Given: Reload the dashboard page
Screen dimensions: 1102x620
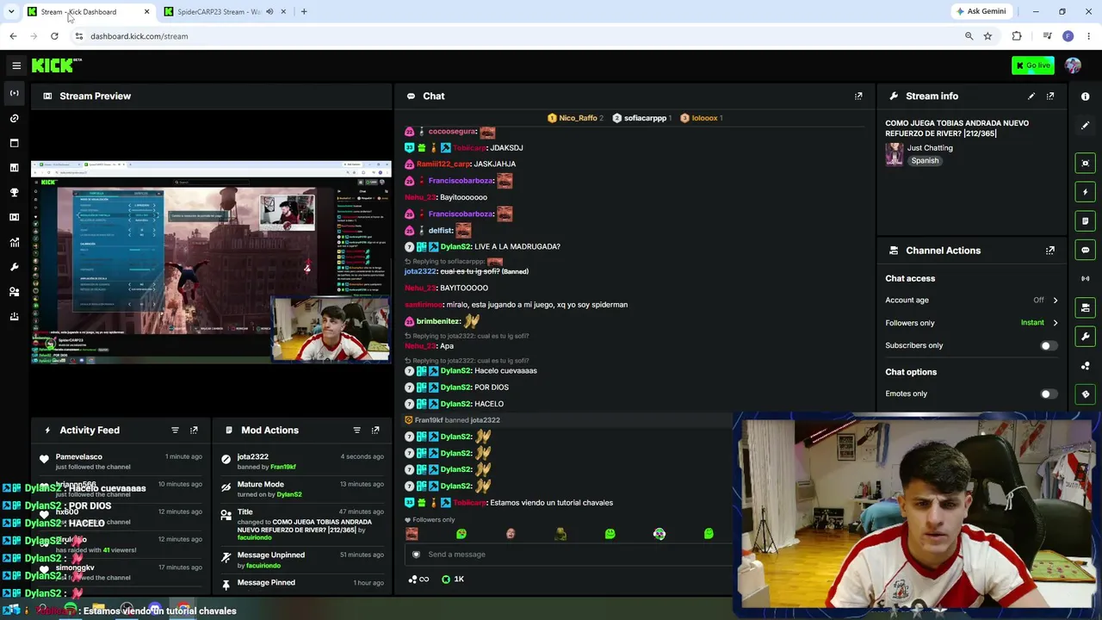Looking at the screenshot, I should (x=54, y=36).
